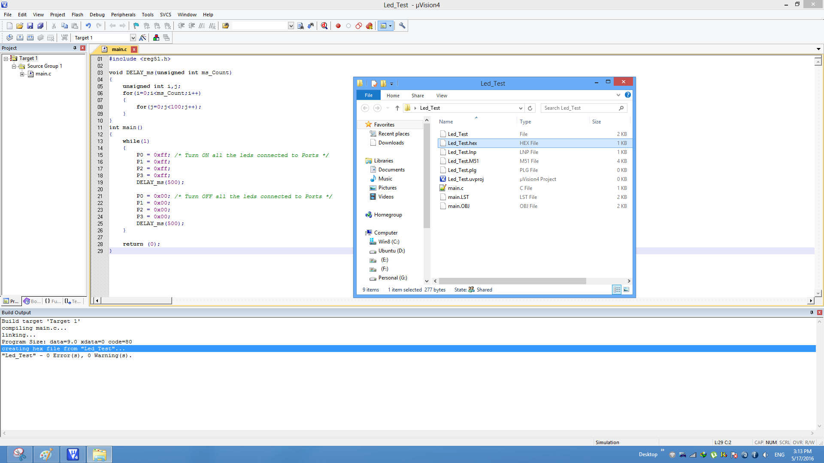The width and height of the screenshot is (824, 463).
Task: Open the window layout dropdown arrow
Action: pos(391,26)
